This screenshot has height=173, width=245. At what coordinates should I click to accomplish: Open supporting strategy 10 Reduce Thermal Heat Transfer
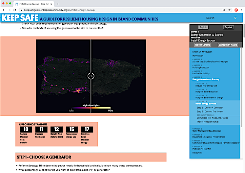coord(26,129)
